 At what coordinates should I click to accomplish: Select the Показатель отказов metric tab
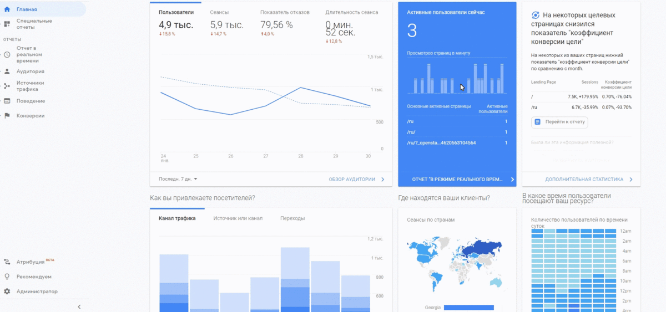[285, 12]
